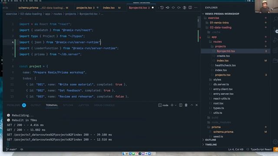Screen dimensions: 278x156
Task: Maximize the panel with the up chevron
Action: [x=192, y=105]
